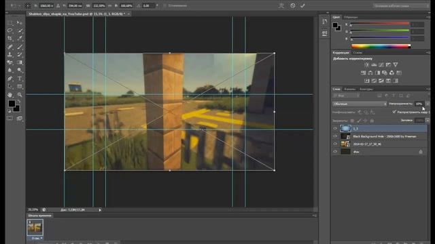Select the Move tool
This screenshot has width=435, height=244.
tap(20, 22)
